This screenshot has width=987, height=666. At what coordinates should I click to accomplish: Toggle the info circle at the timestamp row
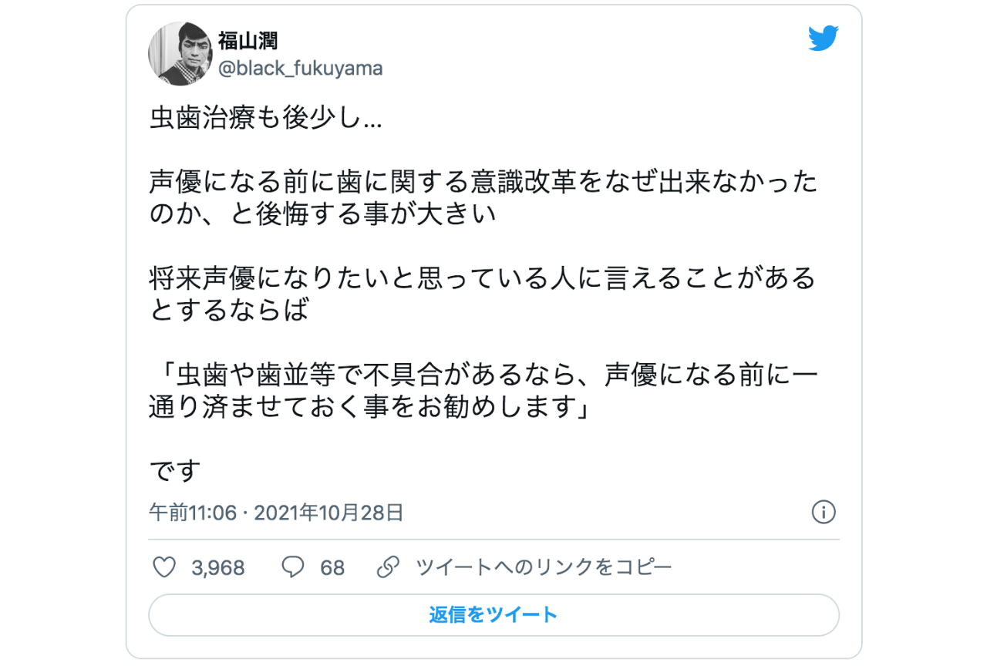824,511
